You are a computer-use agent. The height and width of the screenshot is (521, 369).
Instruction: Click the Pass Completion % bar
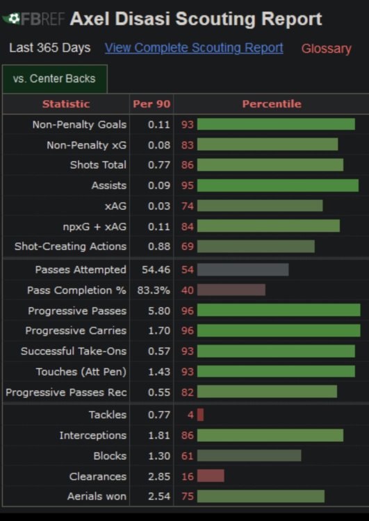pyautogui.click(x=231, y=290)
